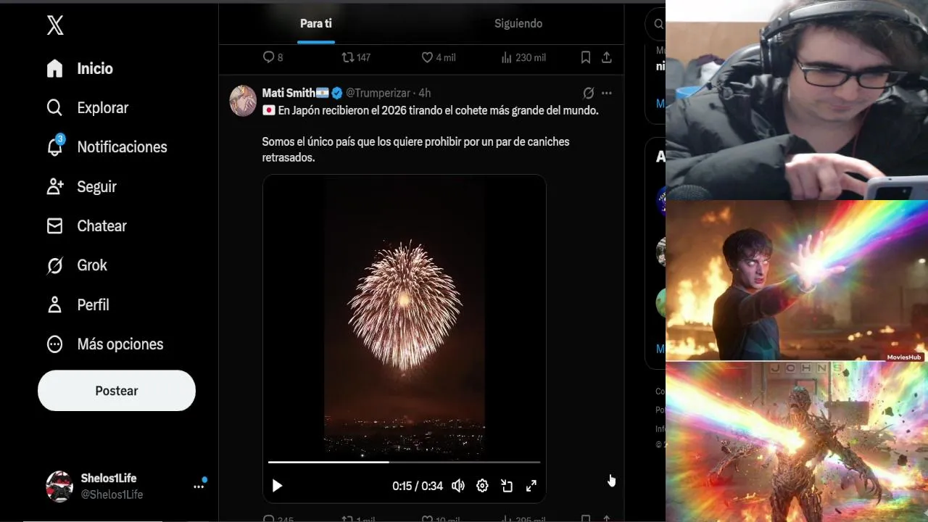Expand Shelos1Life account menu dots
This screenshot has width=928, height=522.
click(x=199, y=486)
